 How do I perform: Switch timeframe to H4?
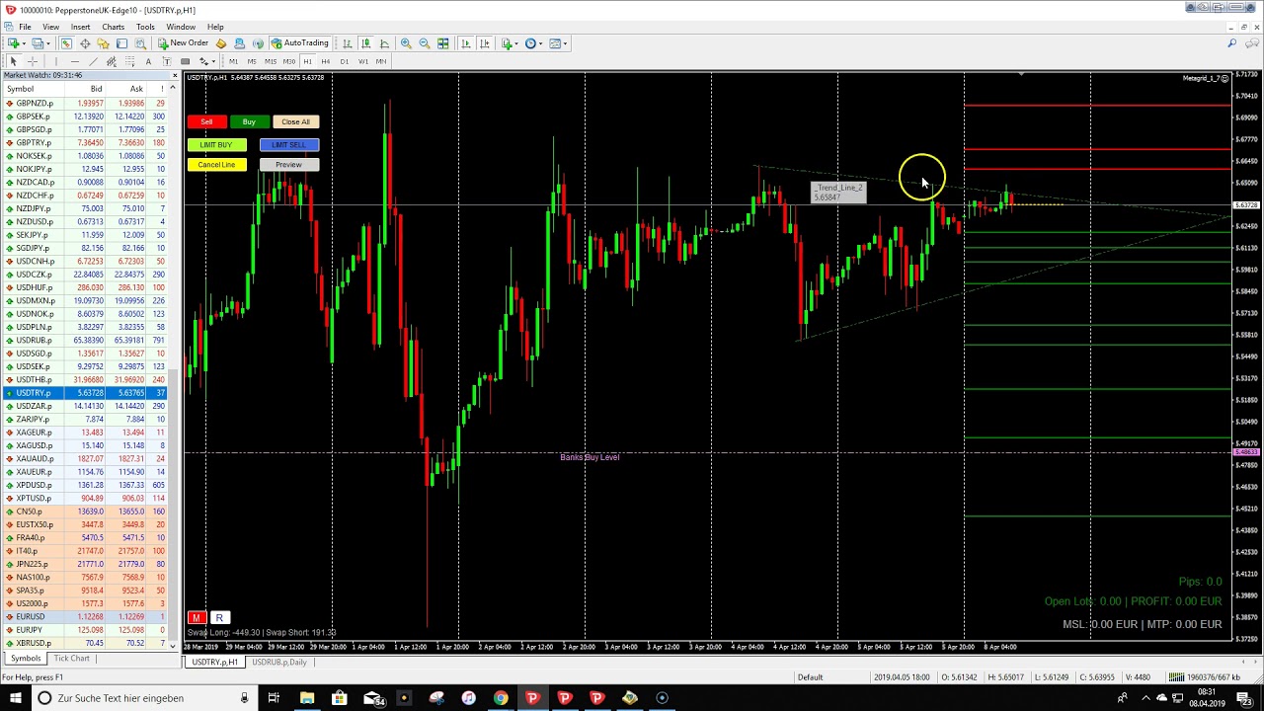[x=326, y=61]
